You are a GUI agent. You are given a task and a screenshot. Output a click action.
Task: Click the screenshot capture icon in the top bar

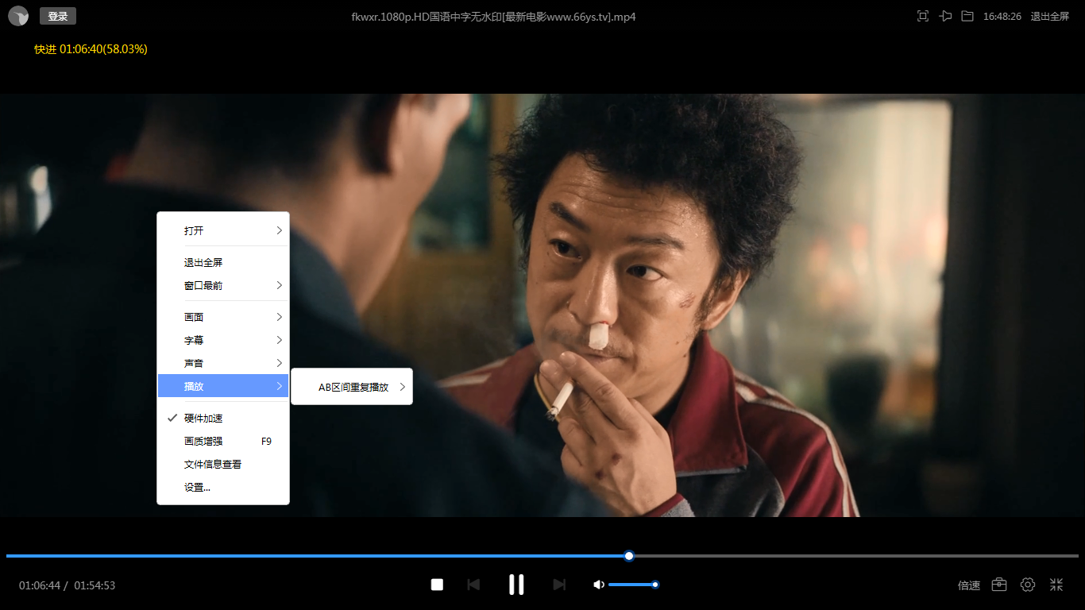923,16
